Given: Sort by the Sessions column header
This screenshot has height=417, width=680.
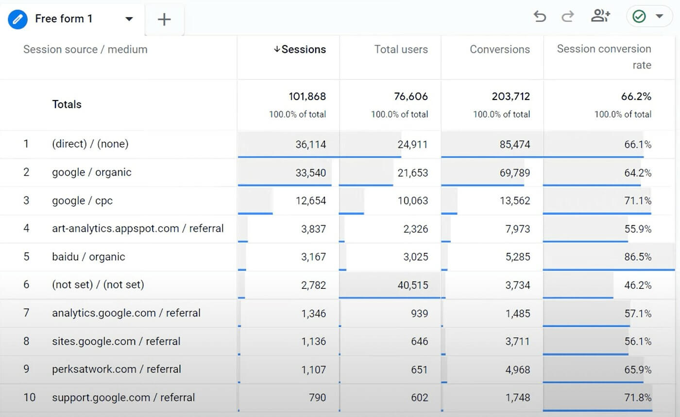Looking at the screenshot, I should pyautogui.click(x=300, y=50).
